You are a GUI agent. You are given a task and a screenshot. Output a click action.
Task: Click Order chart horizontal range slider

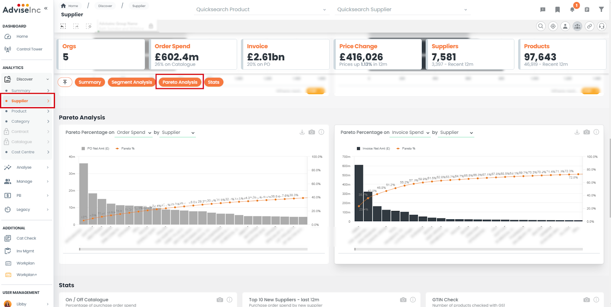point(194,249)
